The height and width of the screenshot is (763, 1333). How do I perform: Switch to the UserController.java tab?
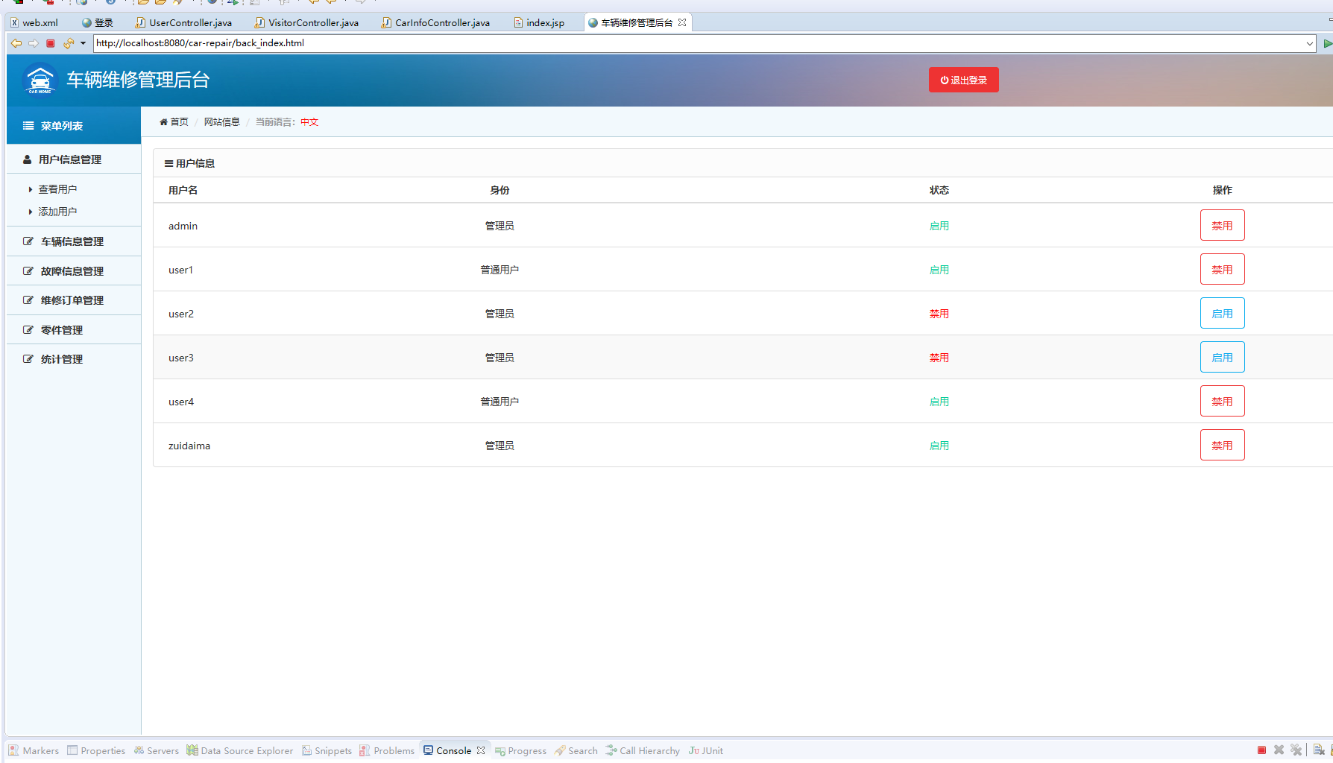coord(189,22)
